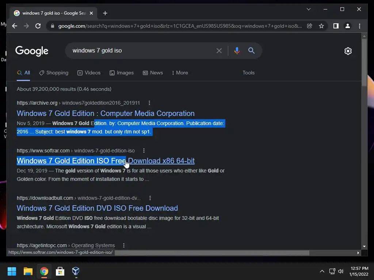Share this page from the address bar
Viewport: 374px width, 280px height.
(x=310, y=26)
